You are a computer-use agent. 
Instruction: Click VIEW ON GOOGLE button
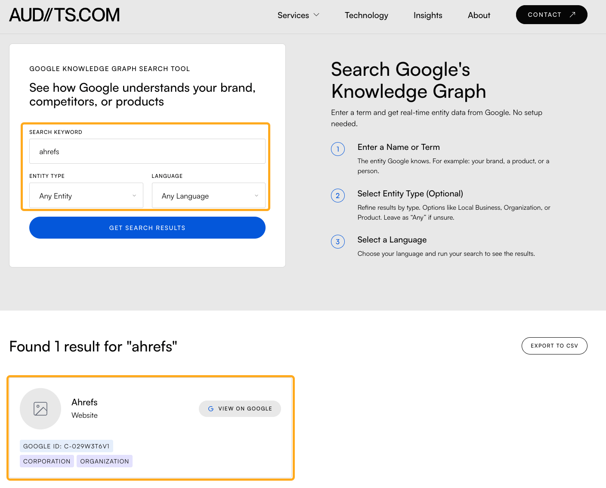[240, 409]
